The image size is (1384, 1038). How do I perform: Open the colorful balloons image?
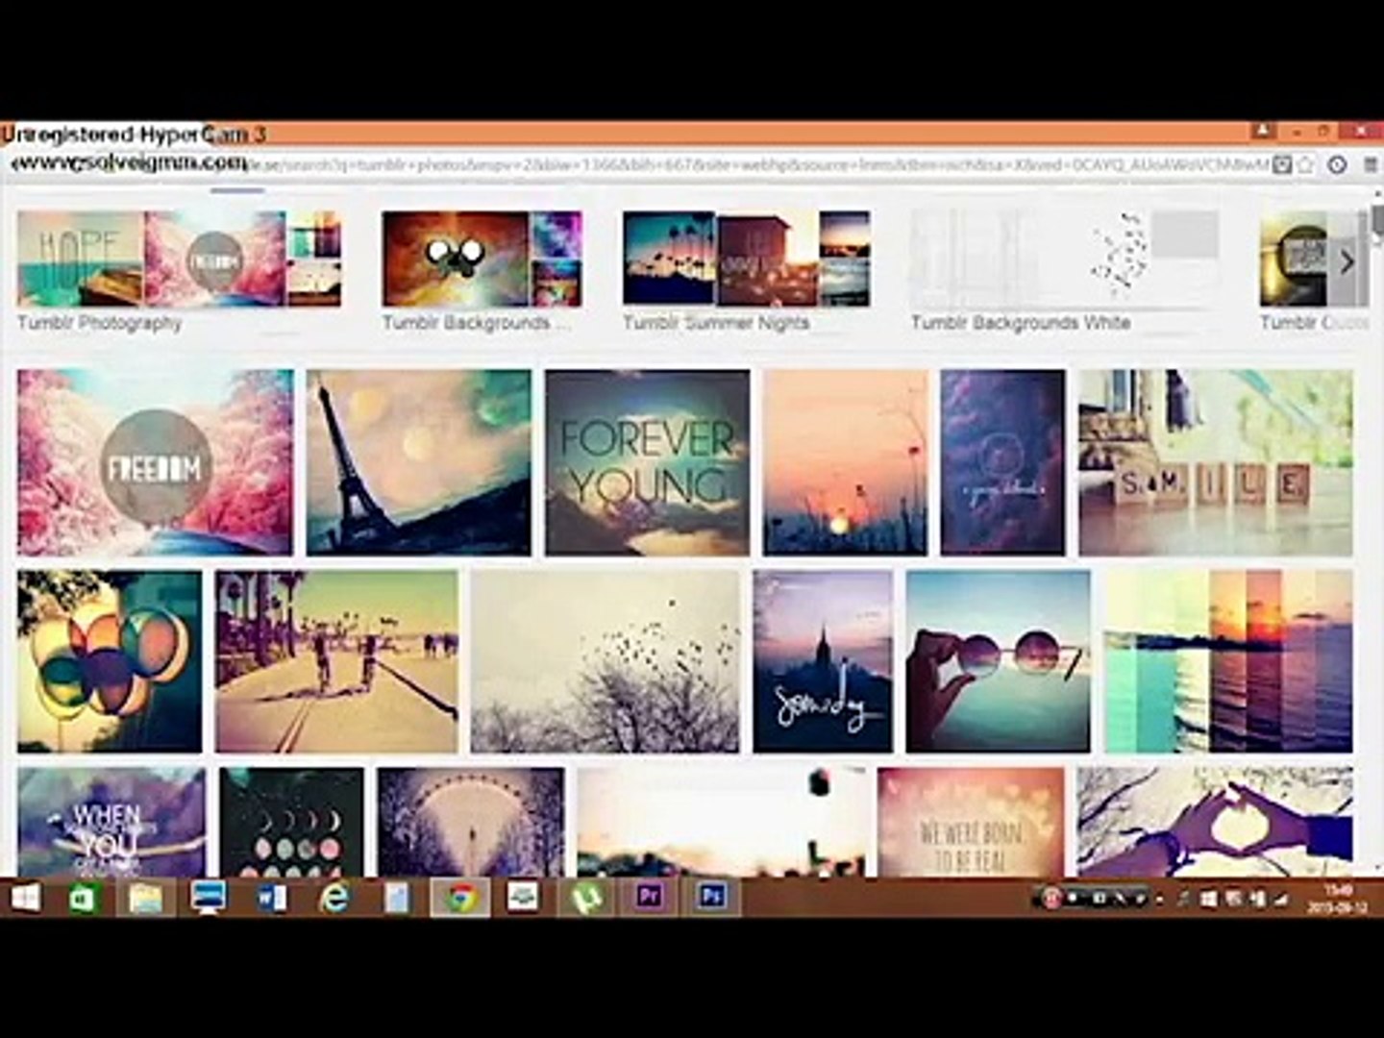click(x=110, y=661)
